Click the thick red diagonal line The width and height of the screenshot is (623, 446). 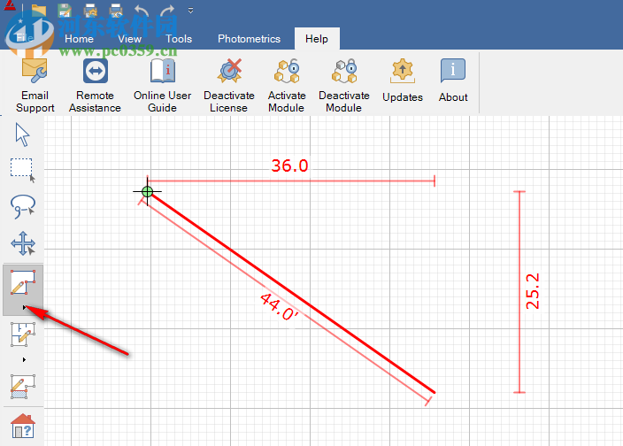291,292
